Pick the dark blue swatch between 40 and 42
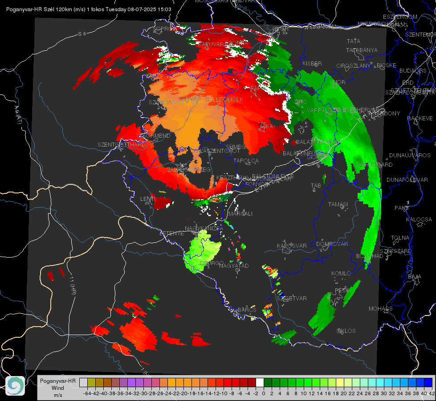 click(428, 383)
